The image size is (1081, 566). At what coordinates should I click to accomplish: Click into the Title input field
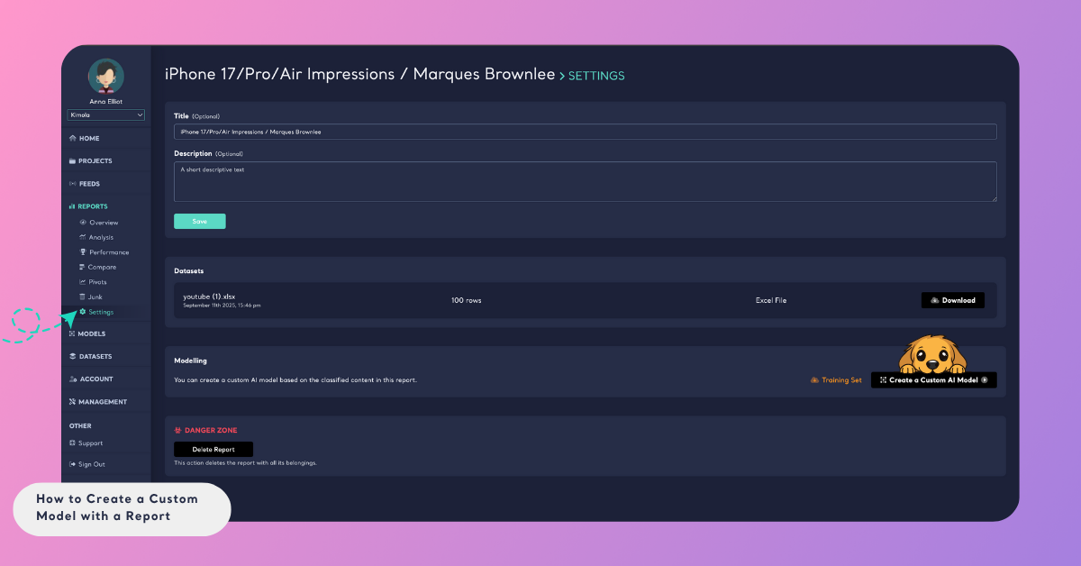(585, 132)
